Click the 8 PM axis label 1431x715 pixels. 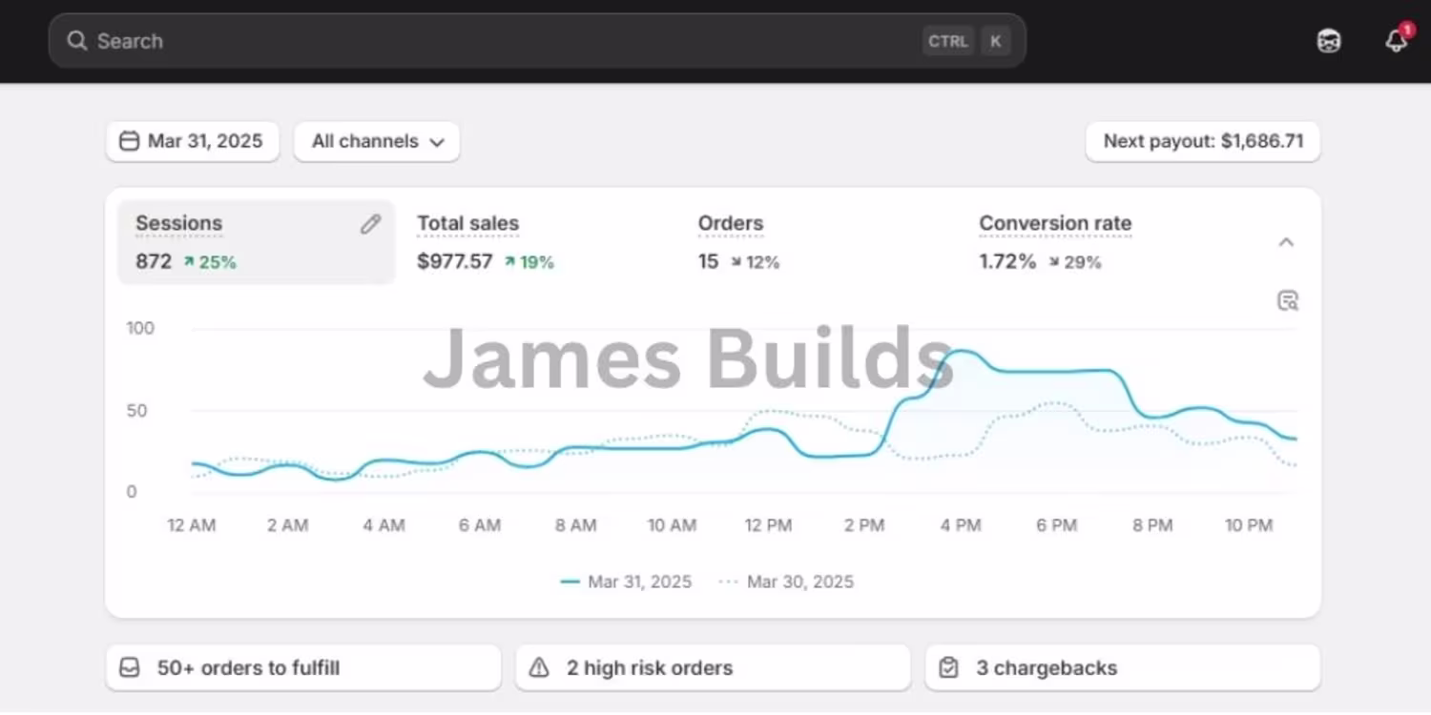click(x=1152, y=525)
